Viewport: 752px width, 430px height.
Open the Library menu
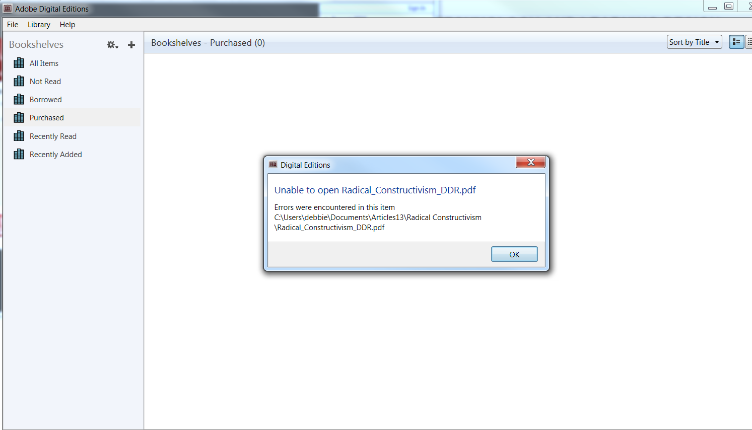[39, 24]
